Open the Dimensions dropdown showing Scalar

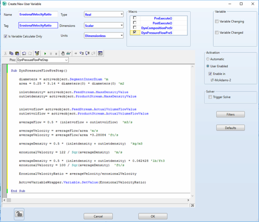(104, 25)
